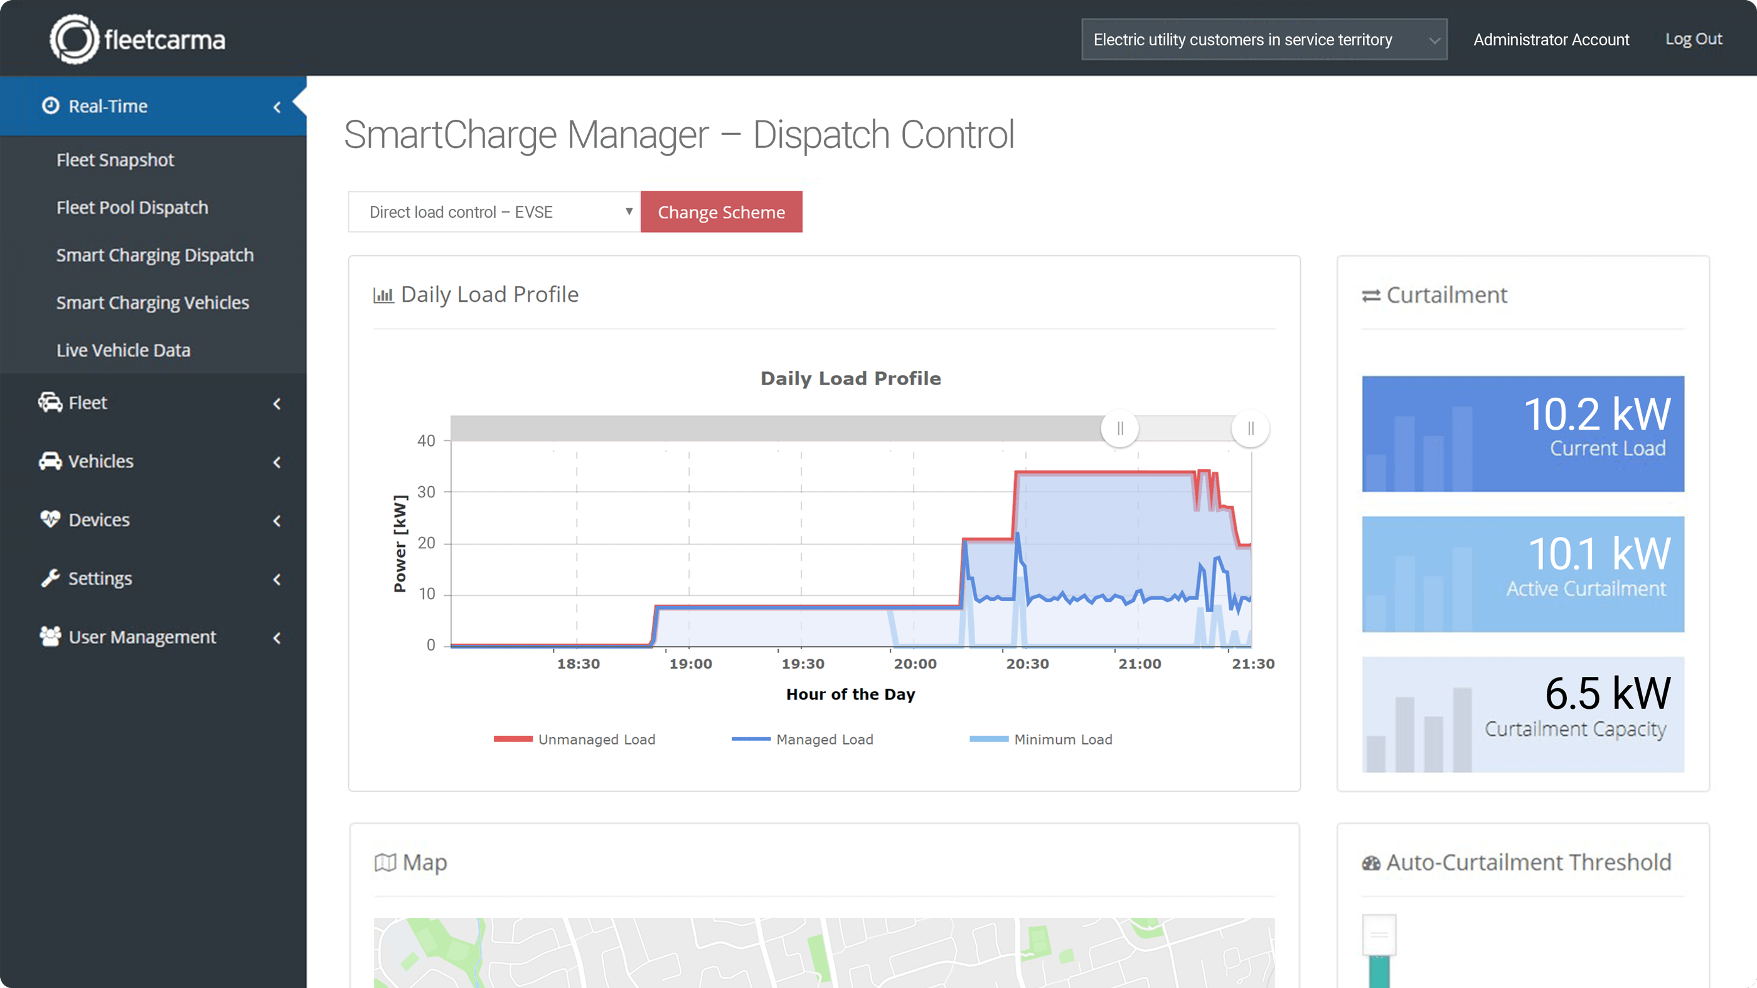Click the Curtailment arrows icon

(1371, 296)
